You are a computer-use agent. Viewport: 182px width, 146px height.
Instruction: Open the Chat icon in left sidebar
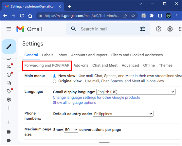pyautogui.click(x=9, y=83)
